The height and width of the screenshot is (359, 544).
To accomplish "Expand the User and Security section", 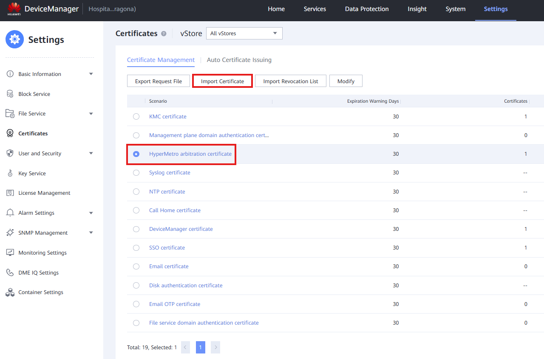I will pyautogui.click(x=40, y=153).
